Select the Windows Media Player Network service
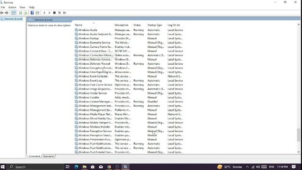This screenshot has width=302, height=170. coord(129,114)
